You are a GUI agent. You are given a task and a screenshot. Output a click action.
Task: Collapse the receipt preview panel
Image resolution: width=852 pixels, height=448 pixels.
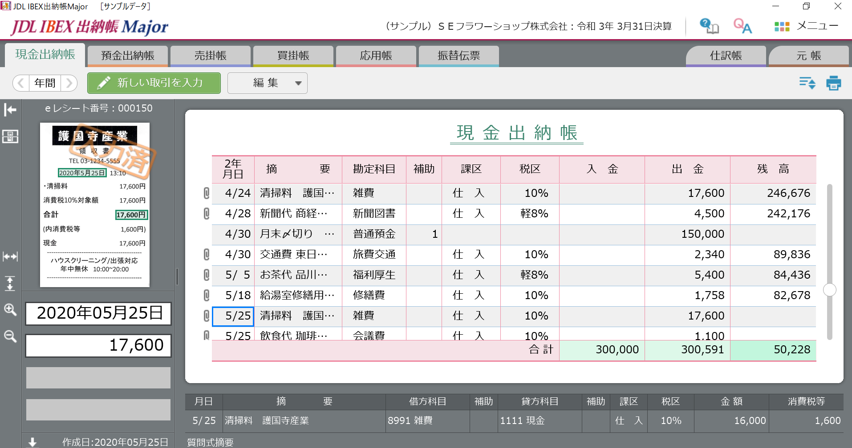(10, 110)
